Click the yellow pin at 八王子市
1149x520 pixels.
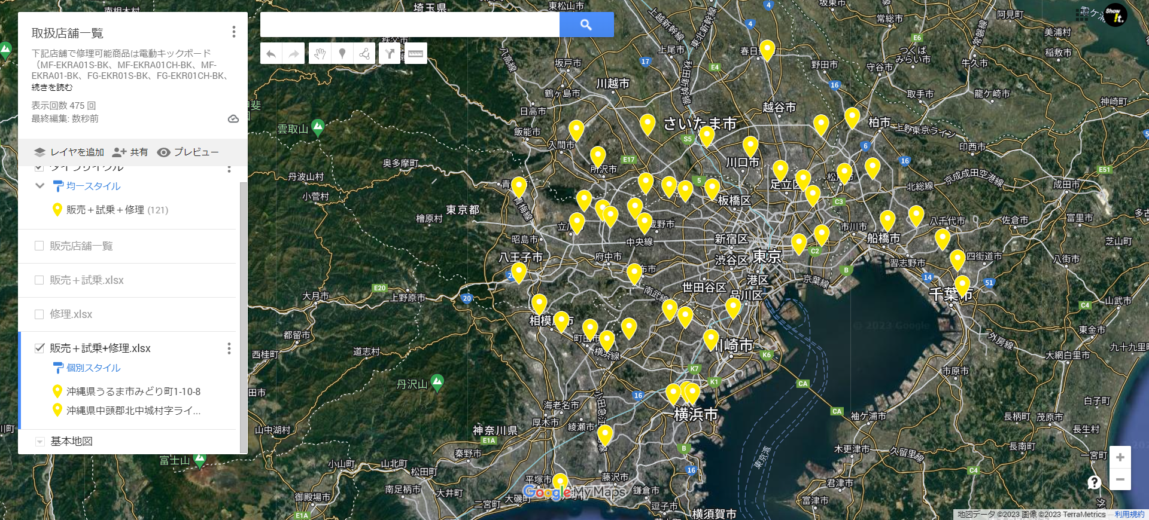coord(519,273)
